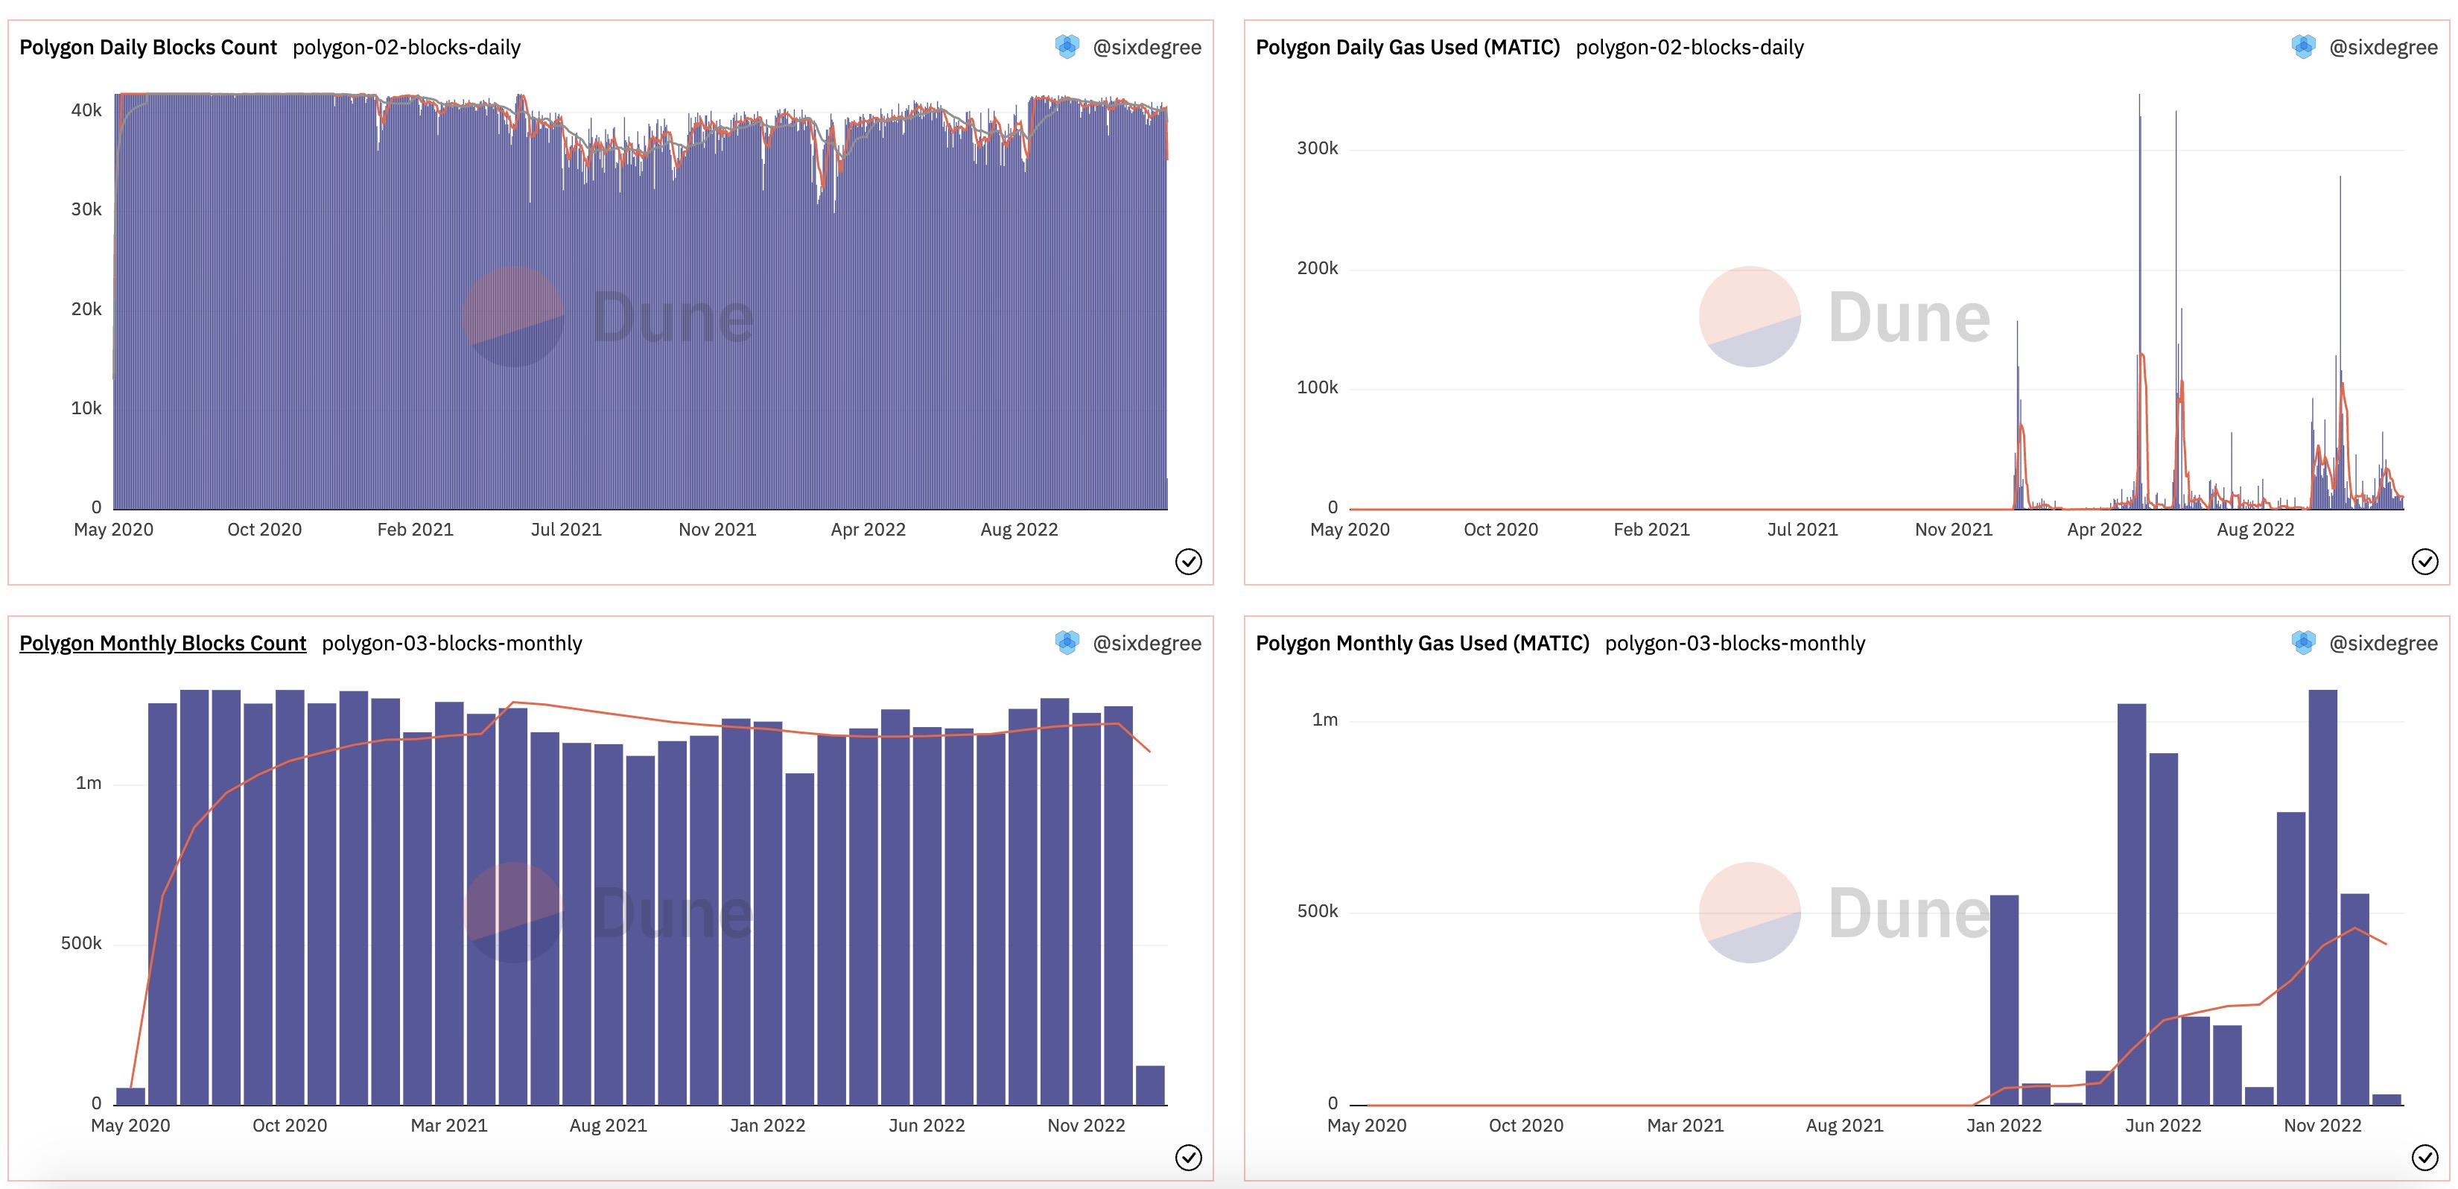Screen dimensions: 2458x1189
Task: Click @sixdegree author on Daily Blocks Count panel
Action: point(1147,47)
